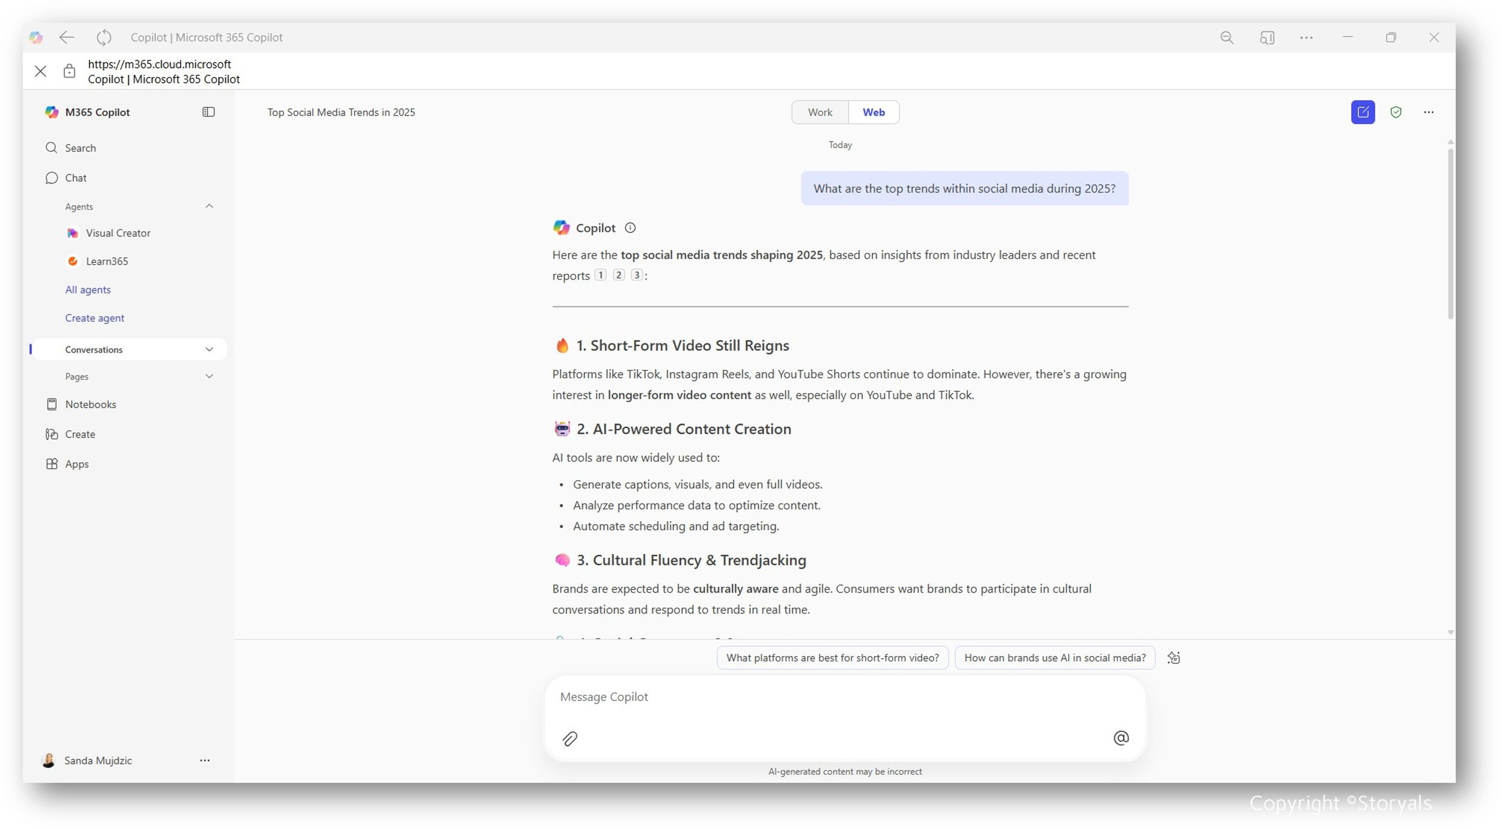Open the Chat menu item
The image size is (1502, 829).
pos(76,178)
